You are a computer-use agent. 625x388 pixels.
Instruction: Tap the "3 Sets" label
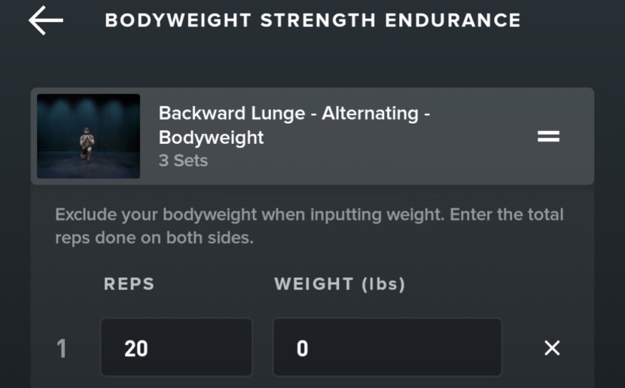pyautogui.click(x=183, y=160)
